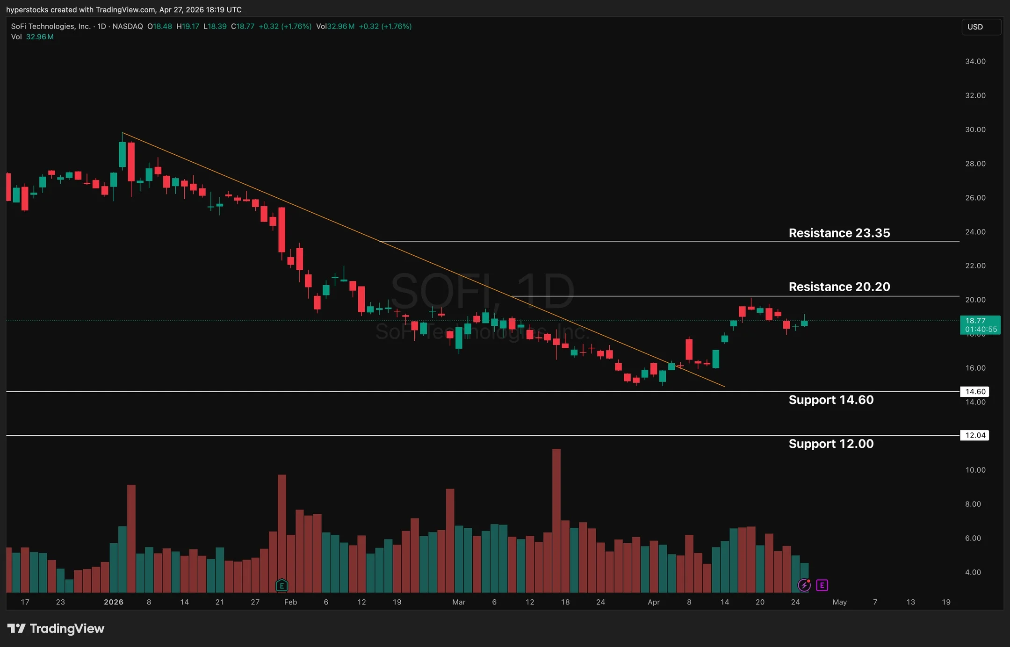Select the "Resistance 23.35" text label

(839, 233)
